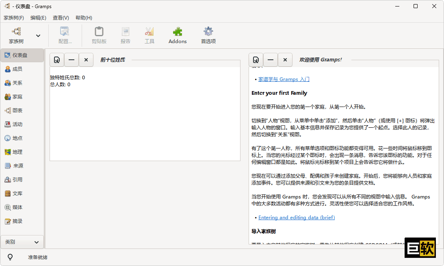Open the 图表 view in sidebar
444x266 pixels.
point(17,111)
